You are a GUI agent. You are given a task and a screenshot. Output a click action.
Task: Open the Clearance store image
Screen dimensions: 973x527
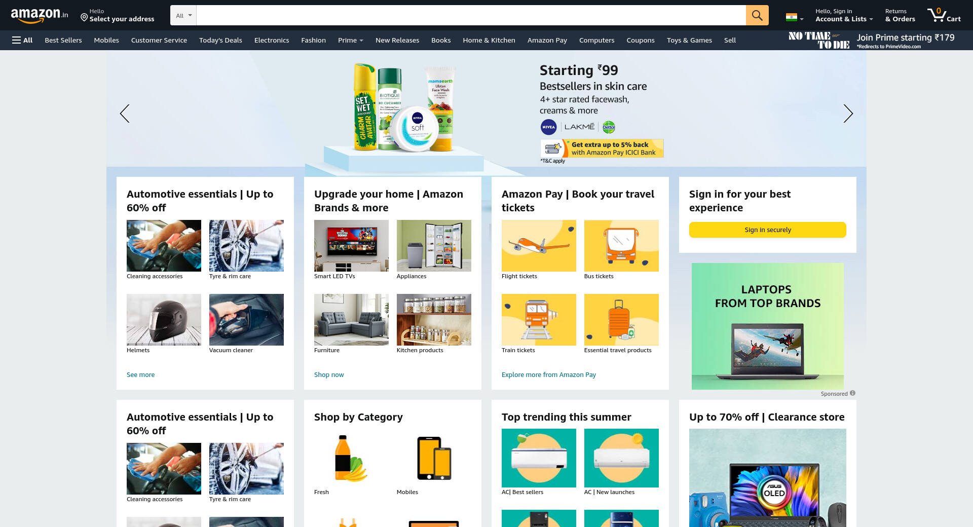pyautogui.click(x=768, y=478)
